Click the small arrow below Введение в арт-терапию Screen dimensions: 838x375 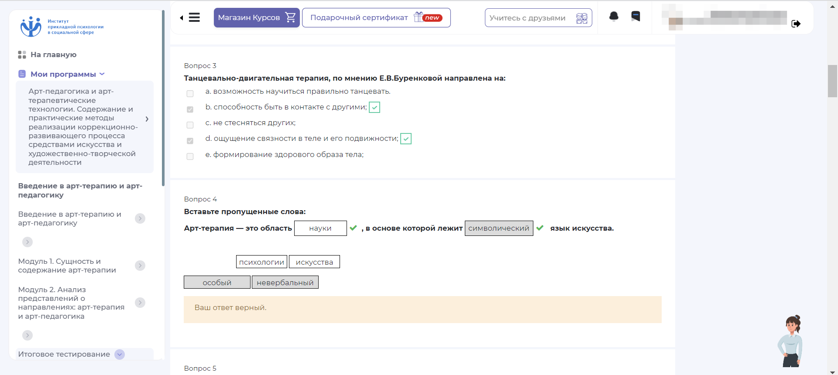pos(27,242)
